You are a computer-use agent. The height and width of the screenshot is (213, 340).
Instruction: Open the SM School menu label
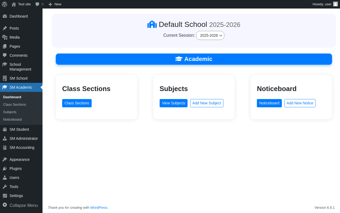point(19,78)
